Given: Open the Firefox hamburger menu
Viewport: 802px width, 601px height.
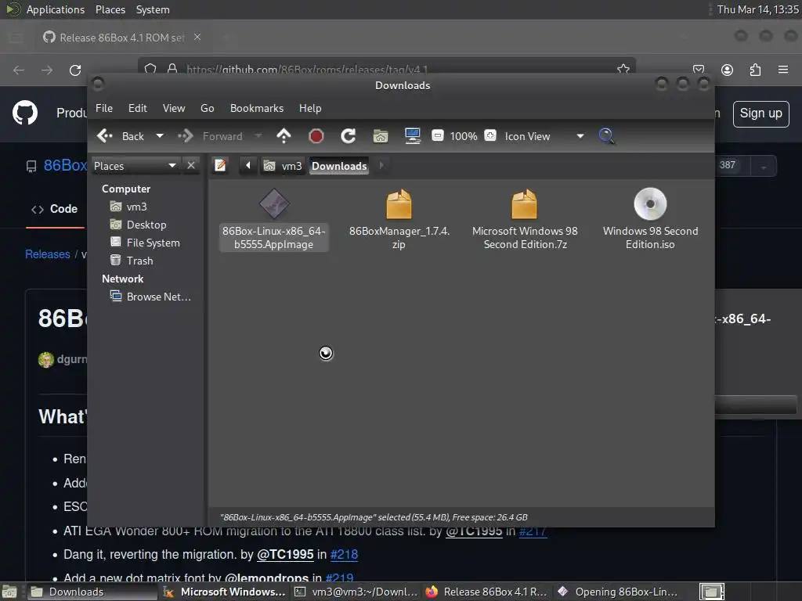Looking at the screenshot, I should click(x=783, y=70).
